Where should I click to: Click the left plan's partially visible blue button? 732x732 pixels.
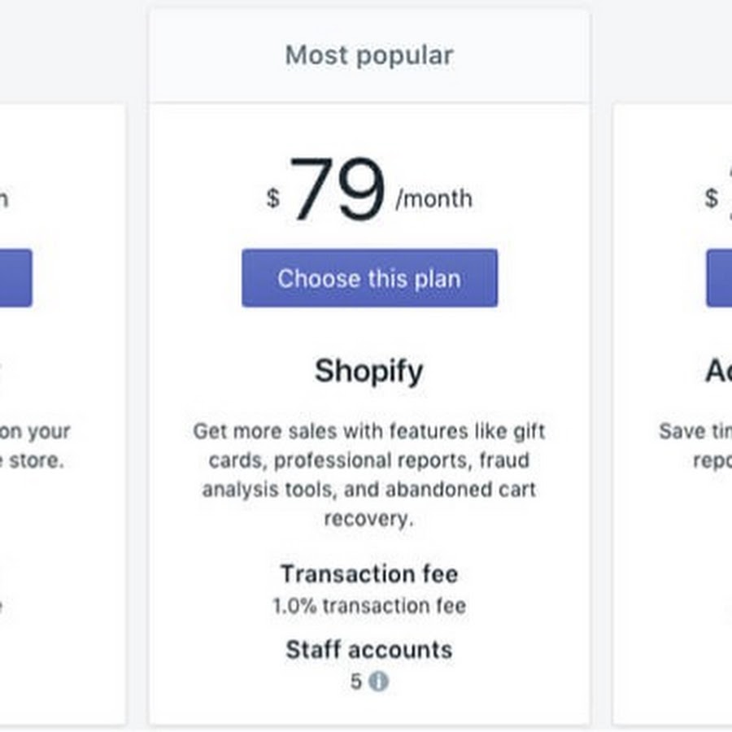coord(15,278)
